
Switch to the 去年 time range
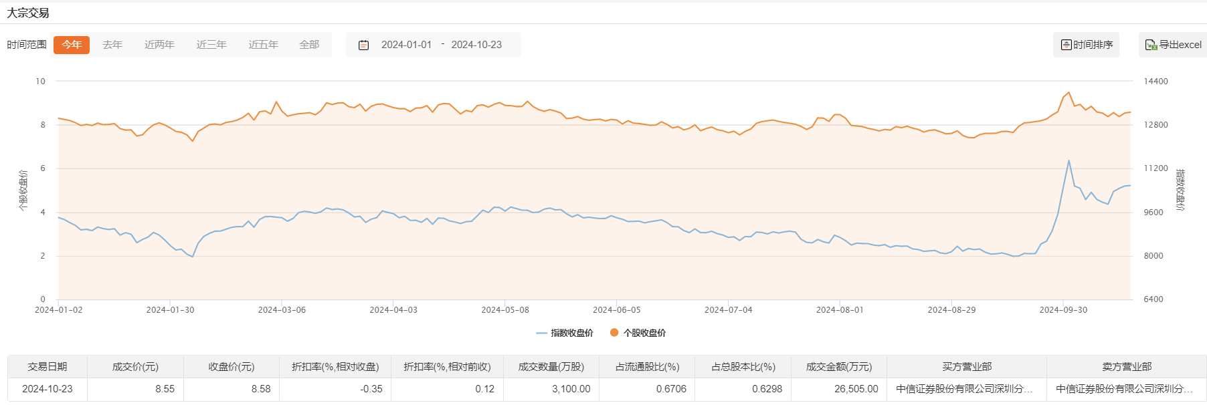(x=112, y=45)
